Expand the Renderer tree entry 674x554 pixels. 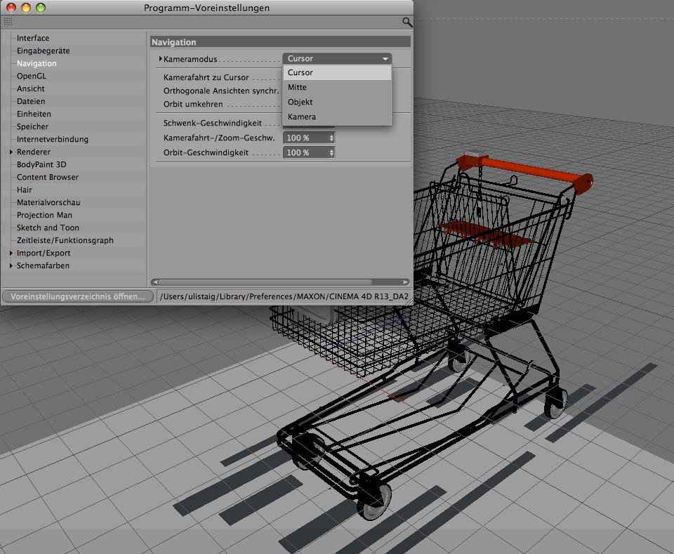coord(11,152)
